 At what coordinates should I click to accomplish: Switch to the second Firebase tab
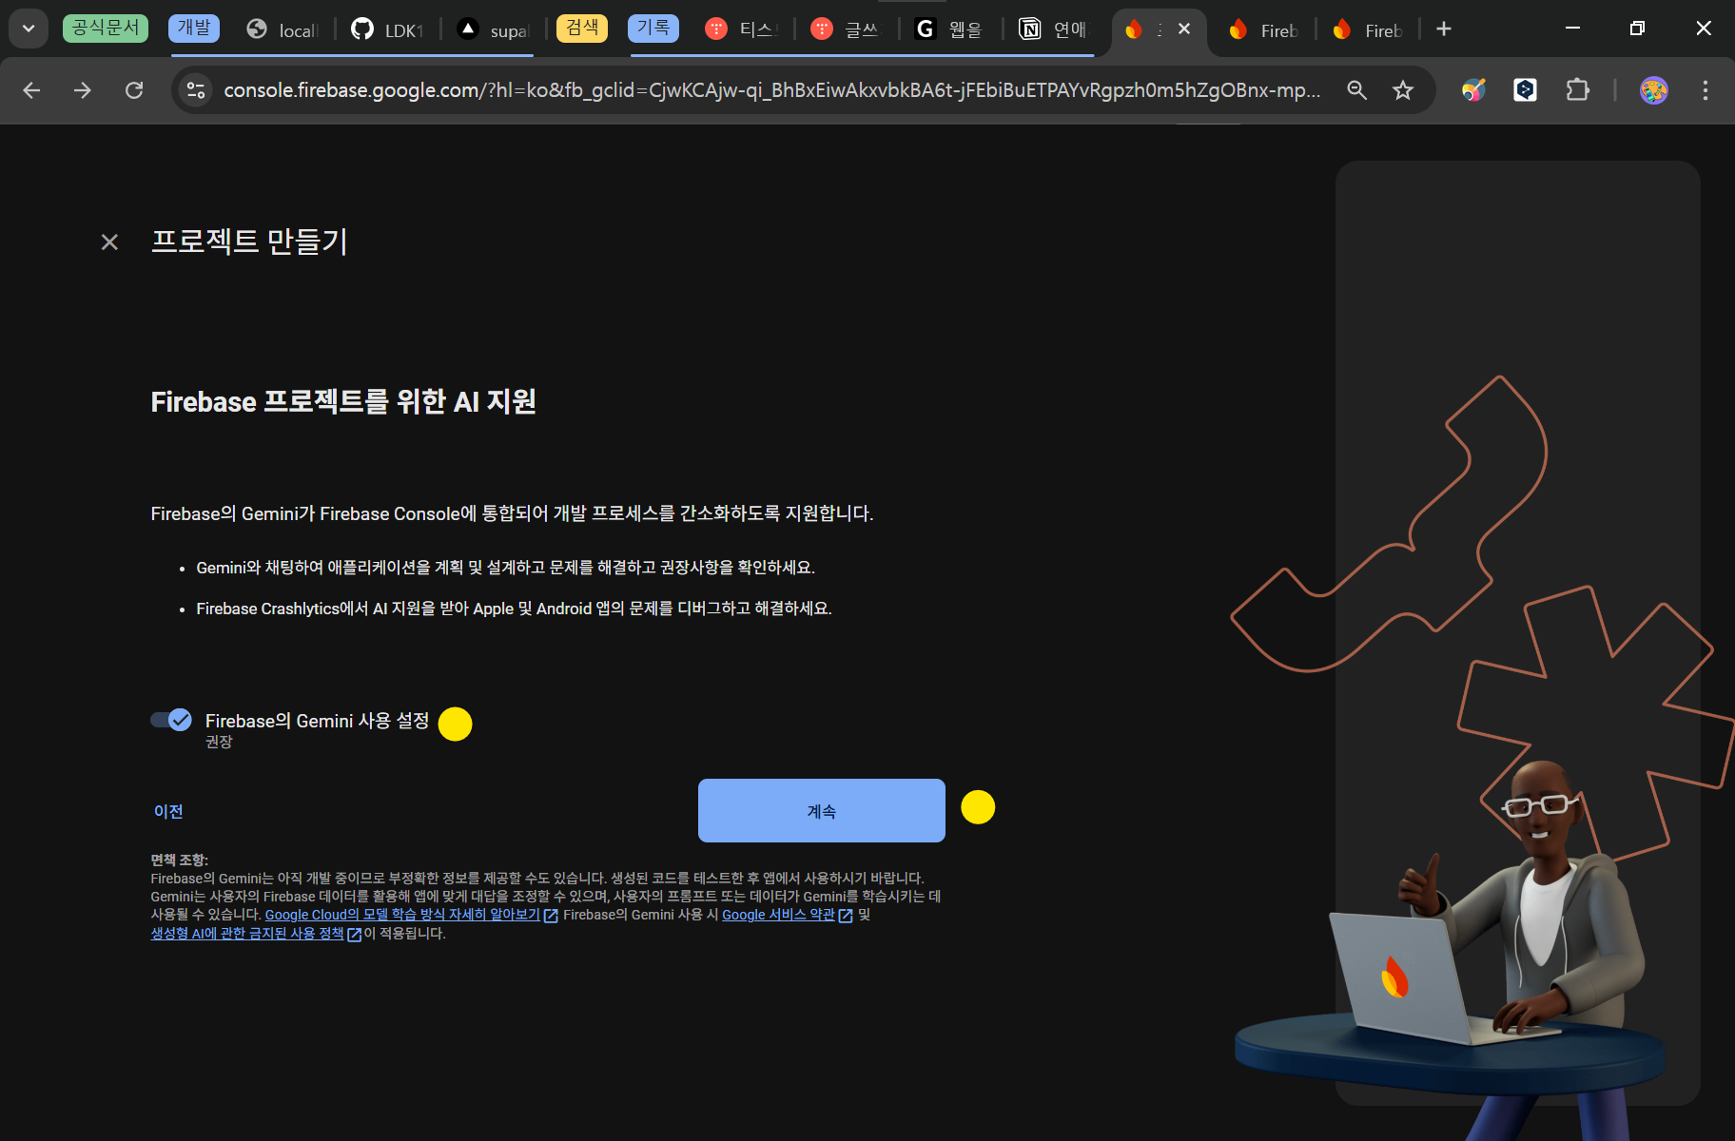point(1263,29)
